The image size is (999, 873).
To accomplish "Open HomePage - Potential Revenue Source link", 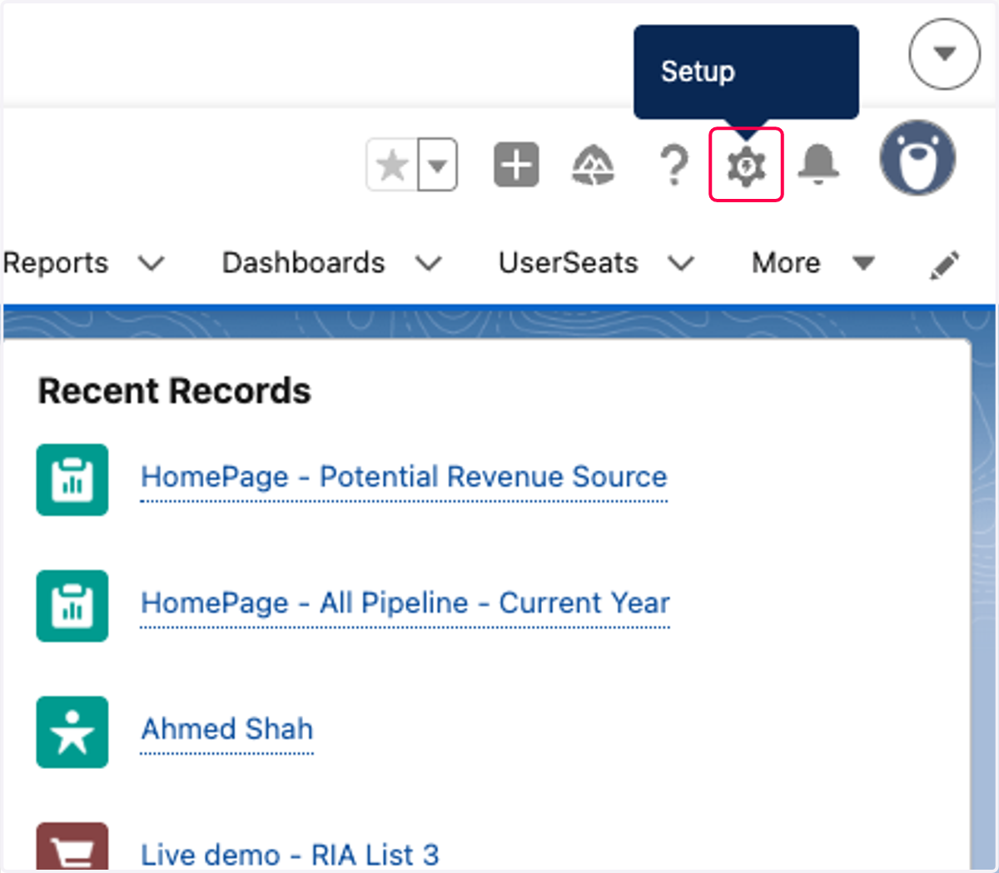I will pos(404,477).
